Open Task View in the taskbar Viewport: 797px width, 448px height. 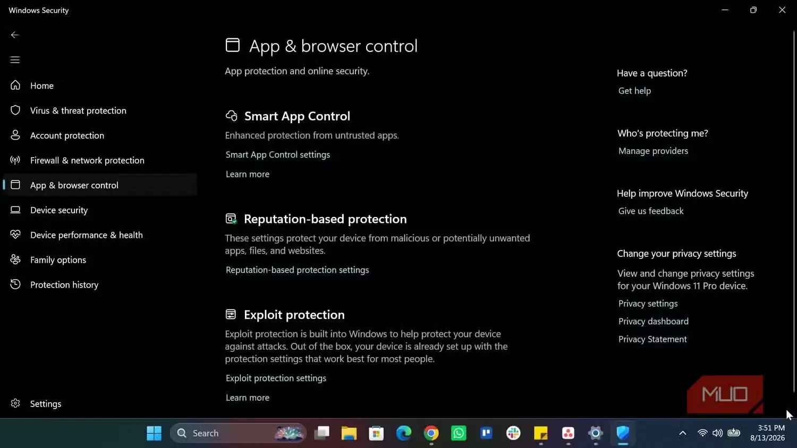(321, 433)
